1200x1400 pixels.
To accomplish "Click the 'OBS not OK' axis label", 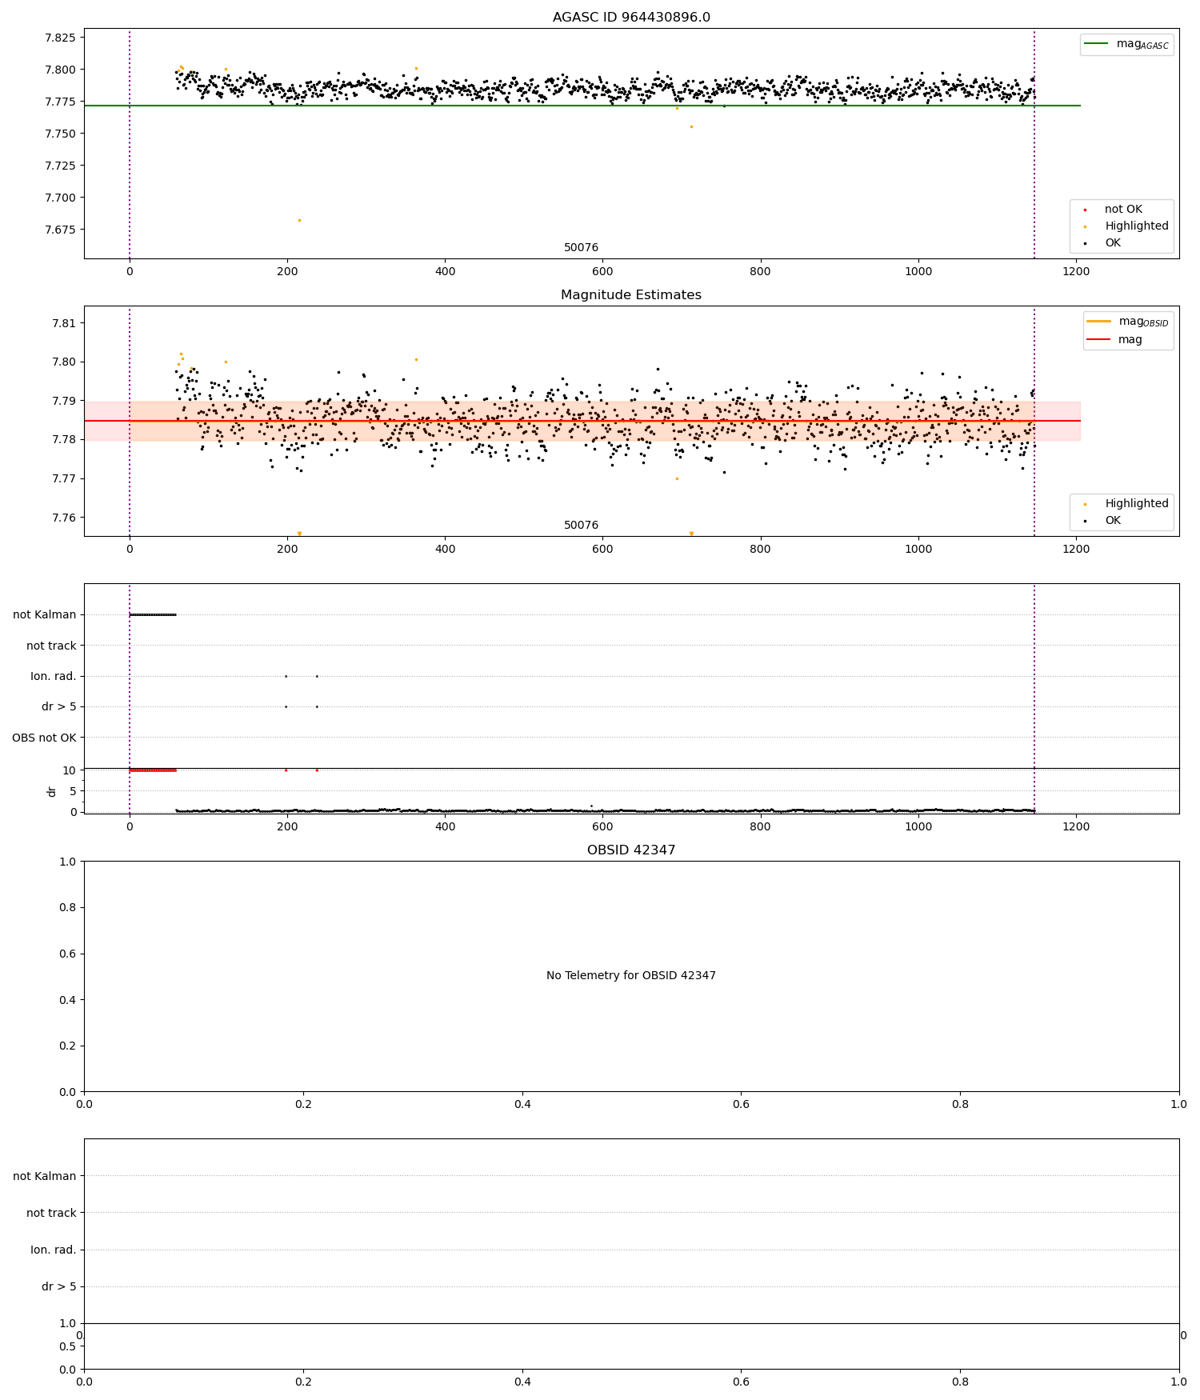I will coord(44,738).
